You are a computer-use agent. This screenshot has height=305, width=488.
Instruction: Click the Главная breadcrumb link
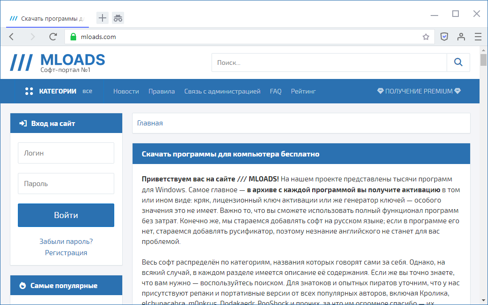pyautogui.click(x=150, y=123)
